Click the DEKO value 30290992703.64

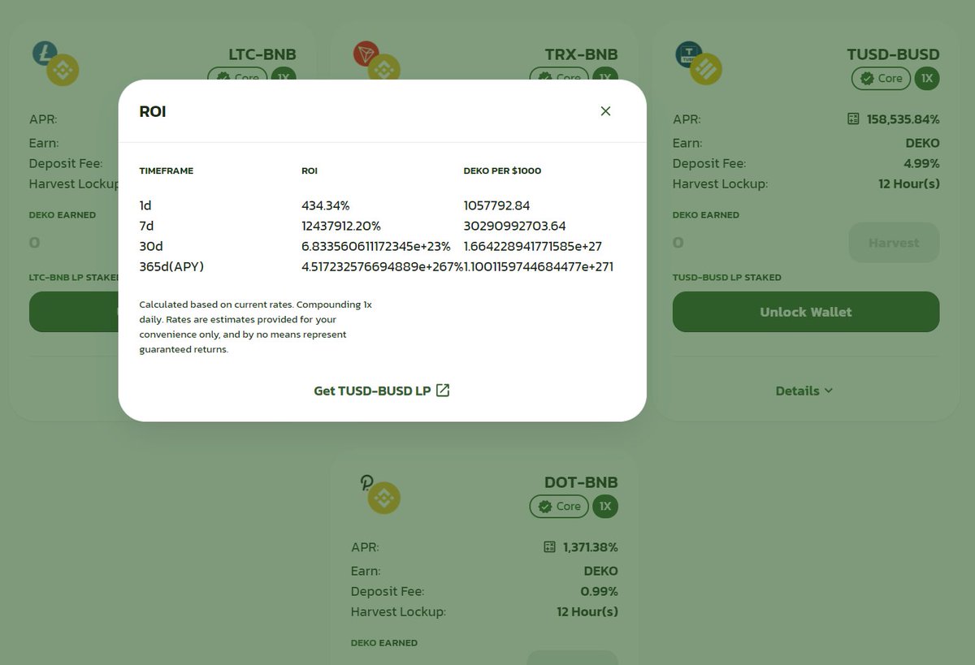click(514, 226)
